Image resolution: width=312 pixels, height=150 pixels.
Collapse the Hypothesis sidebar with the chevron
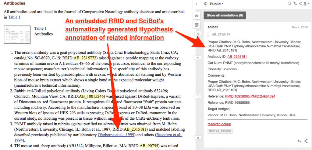tap(197, 4)
